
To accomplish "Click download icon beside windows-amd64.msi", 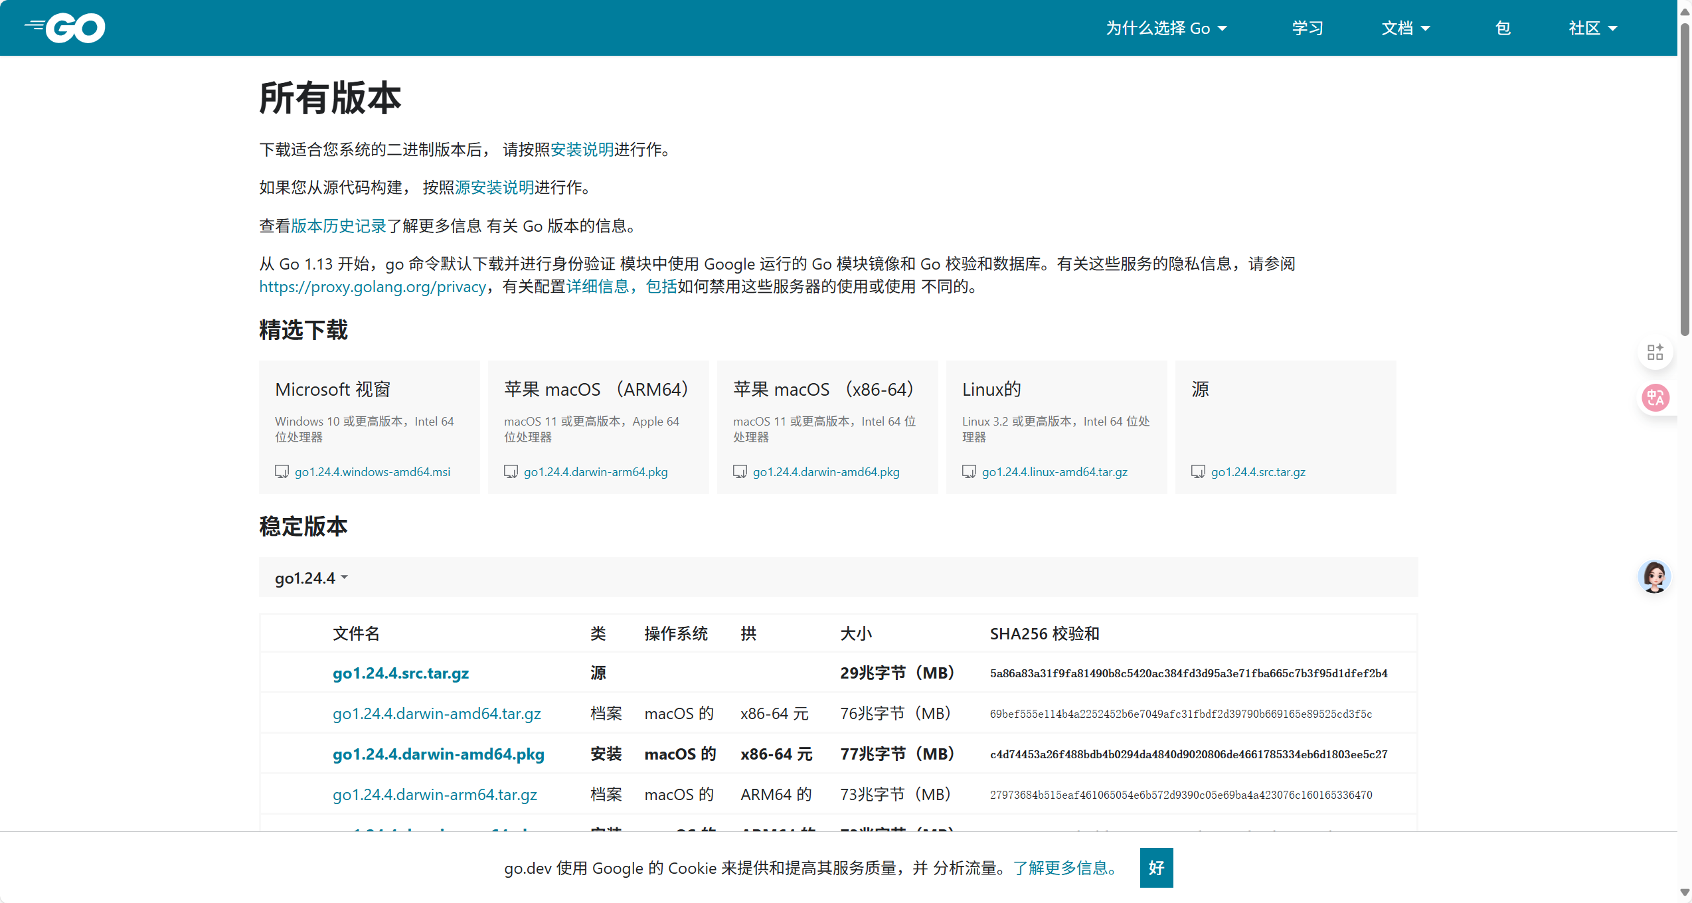I will [x=282, y=471].
